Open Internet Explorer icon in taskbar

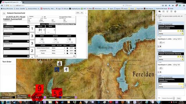147,102
